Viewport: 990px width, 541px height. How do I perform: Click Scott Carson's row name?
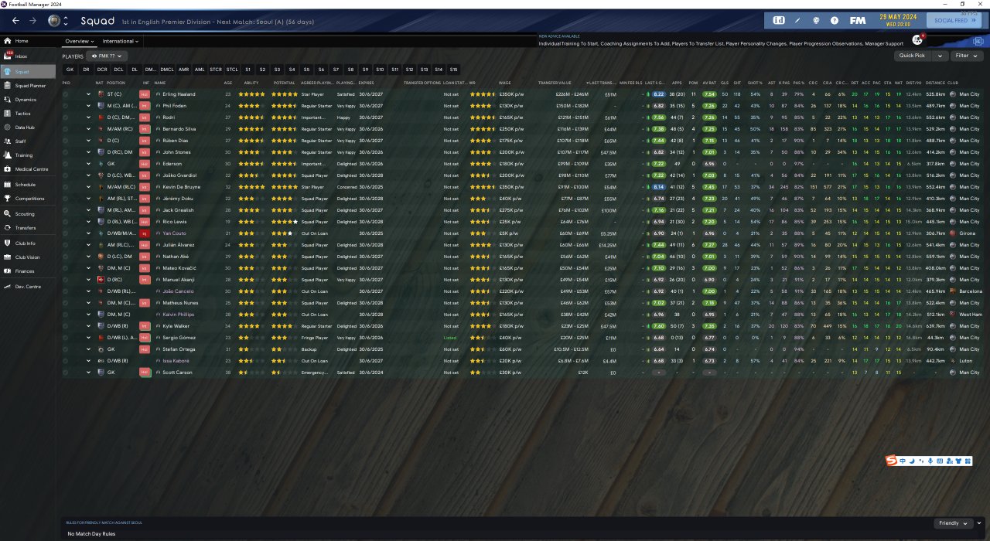tap(176, 373)
